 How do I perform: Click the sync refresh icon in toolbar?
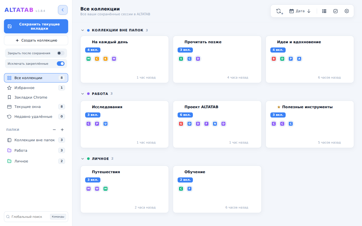279,11
